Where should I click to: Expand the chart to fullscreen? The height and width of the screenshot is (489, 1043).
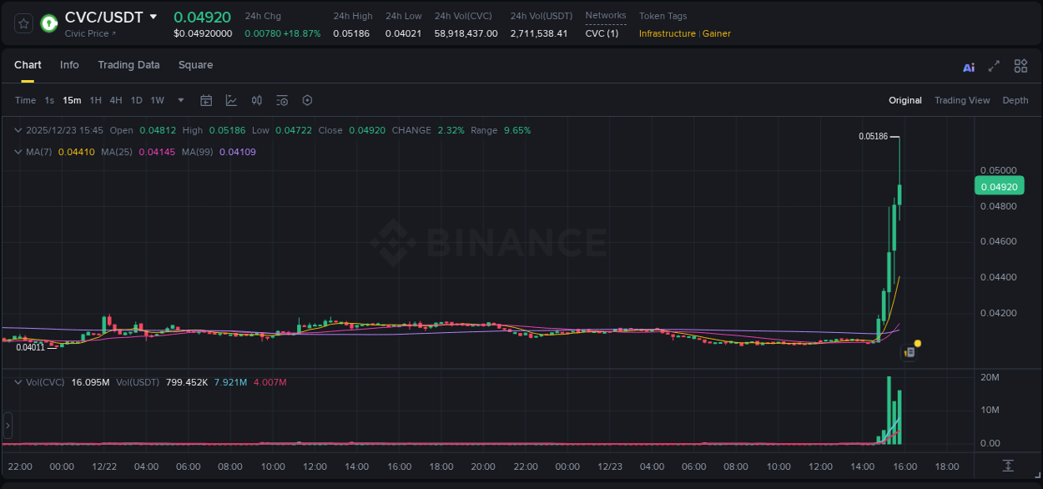click(993, 66)
